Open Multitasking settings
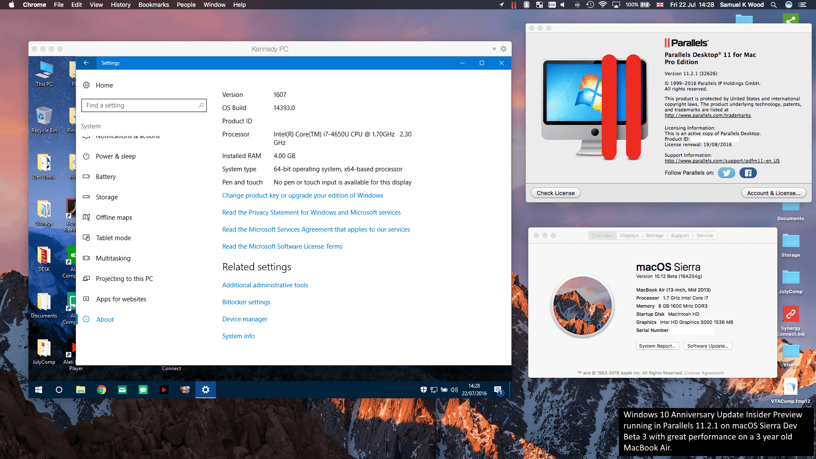The height and width of the screenshot is (459, 816). tap(113, 258)
